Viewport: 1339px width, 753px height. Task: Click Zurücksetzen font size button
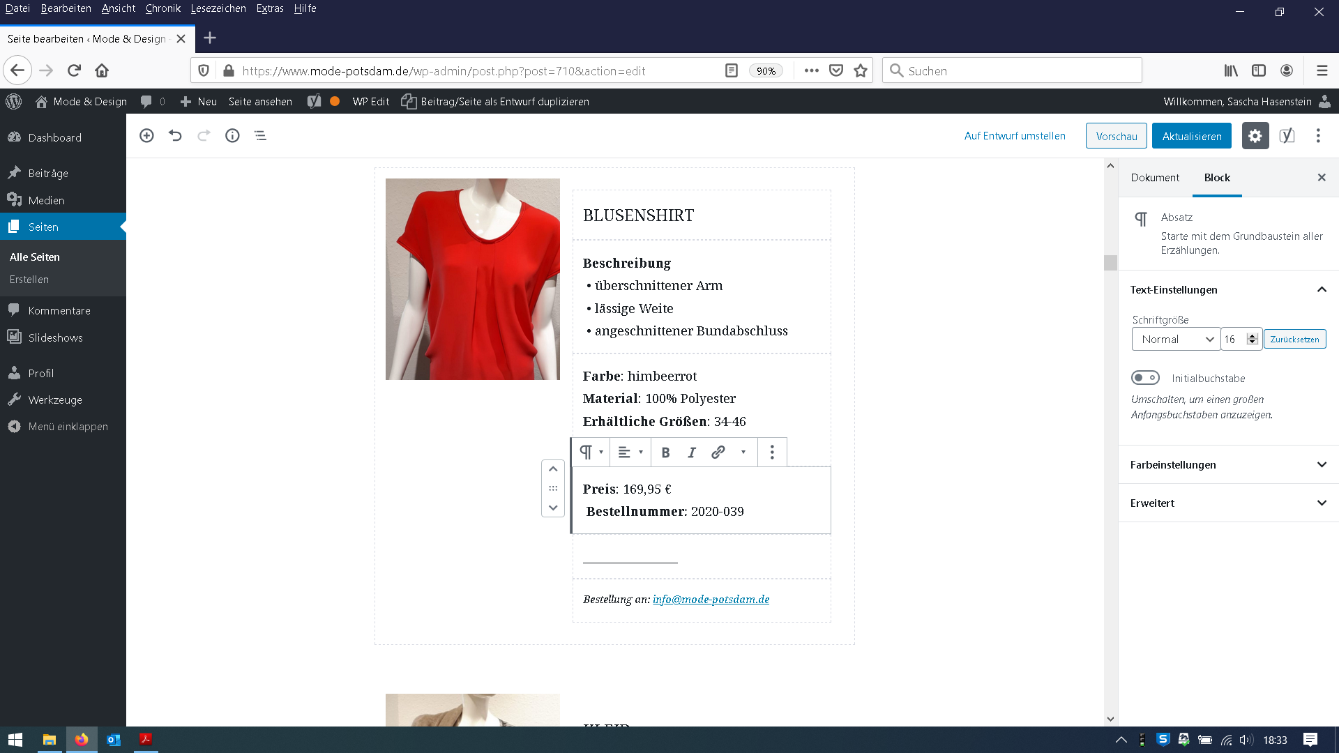point(1294,340)
